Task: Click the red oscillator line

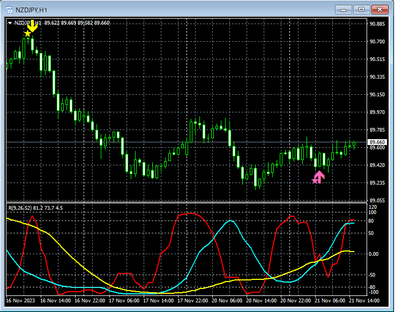Action: click(190, 214)
